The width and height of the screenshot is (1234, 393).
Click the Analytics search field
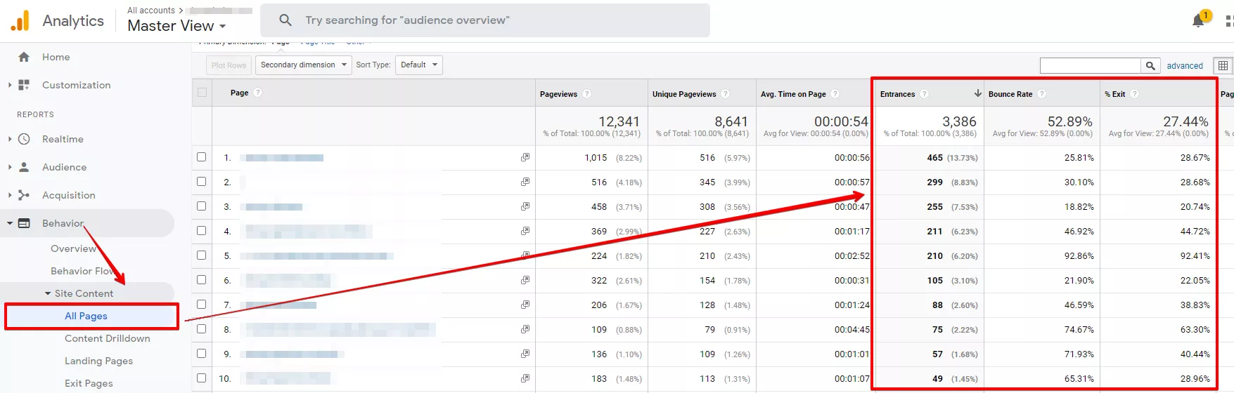tap(485, 20)
